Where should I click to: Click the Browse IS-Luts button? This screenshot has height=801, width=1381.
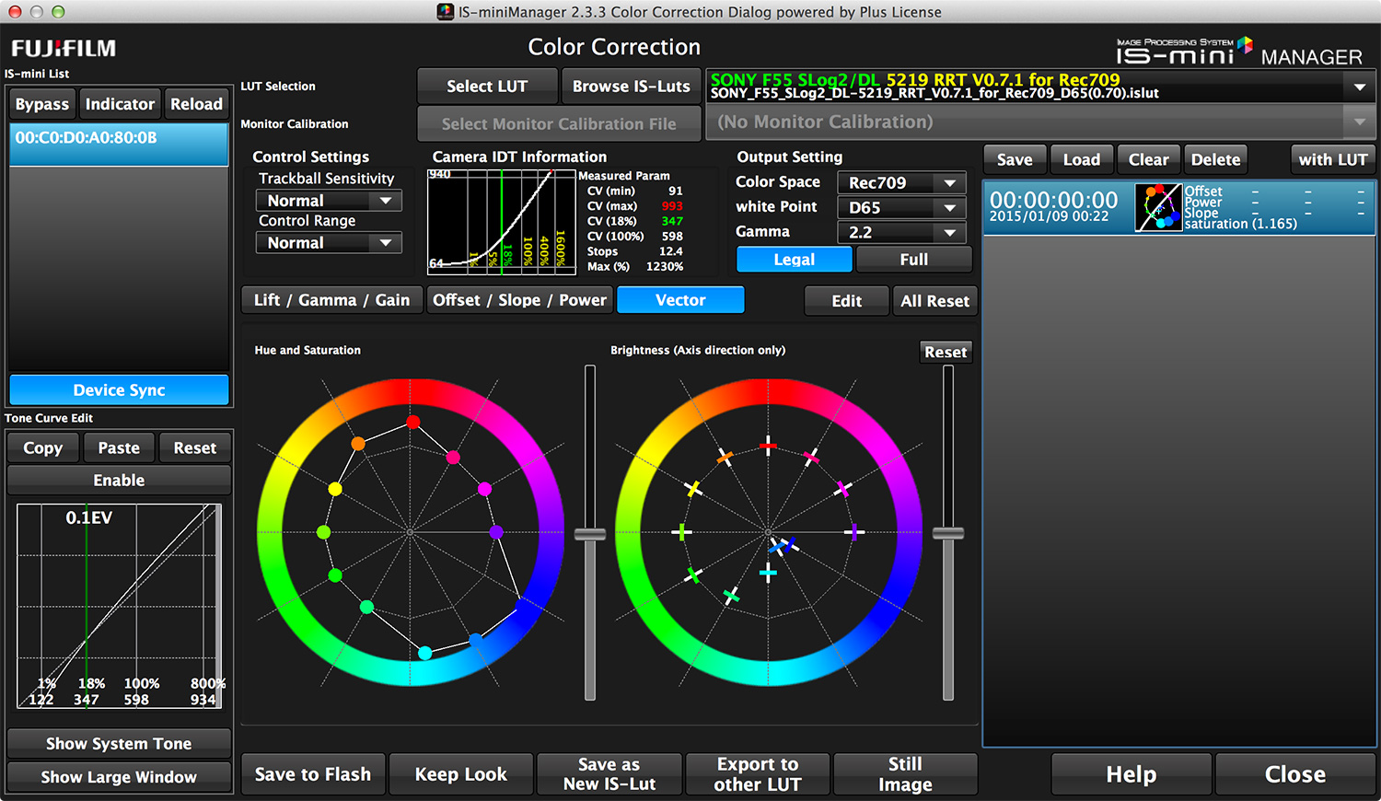pos(631,87)
